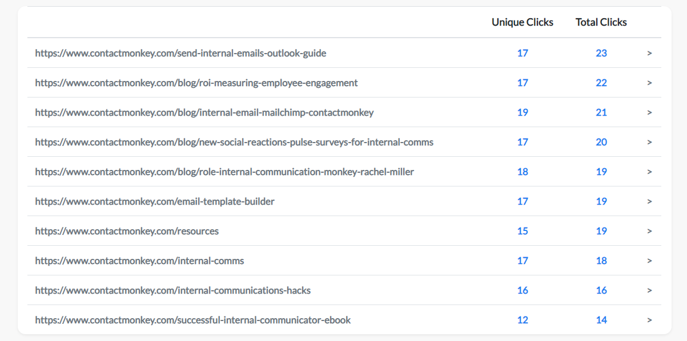Screen dimensions: 687x341
Task: Open details arrow for internal-email-mailchimp-contactmonkey row
Action: (x=649, y=112)
